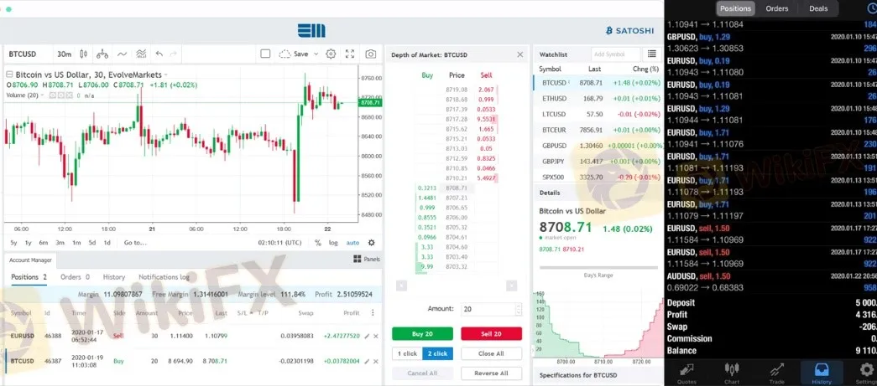Viewport: 877px width, 386px height.
Task: Click the Add Symbol field in Watchlist
Action: (x=615, y=54)
